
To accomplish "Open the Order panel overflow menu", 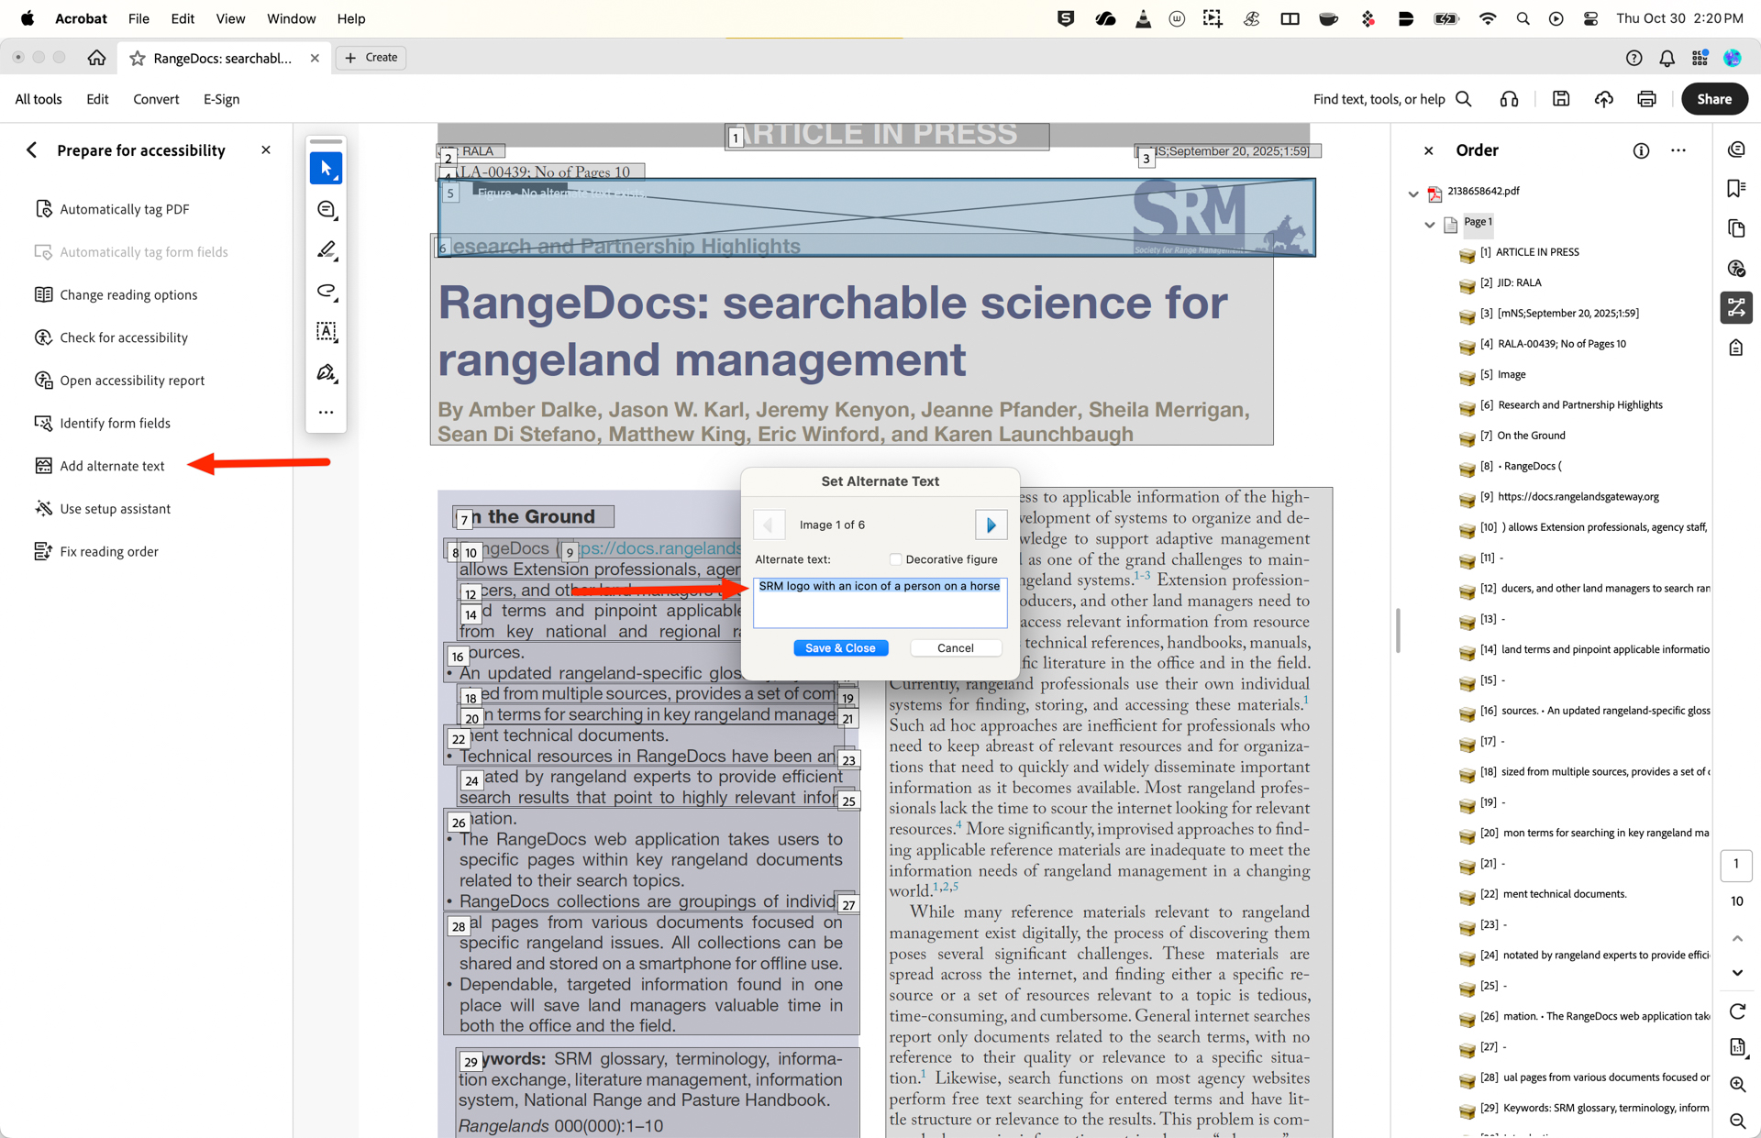I will click(1679, 150).
